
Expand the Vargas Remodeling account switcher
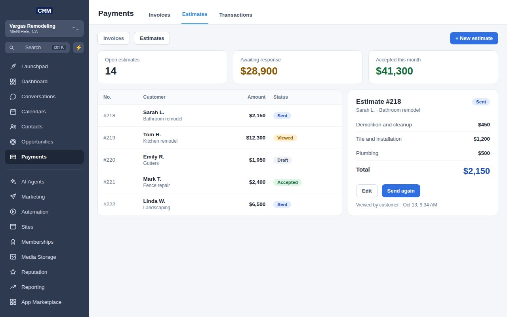click(44, 29)
